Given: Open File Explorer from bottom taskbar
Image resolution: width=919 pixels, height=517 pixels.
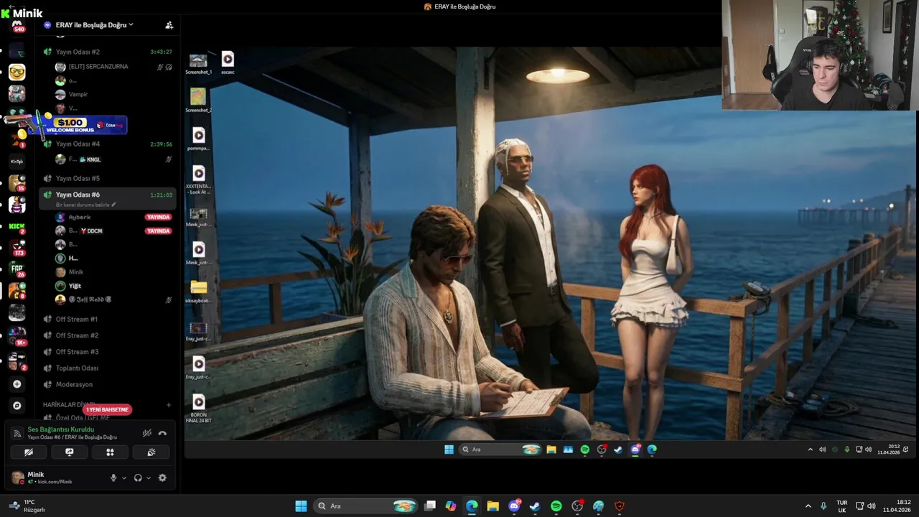Looking at the screenshot, I should [493, 506].
